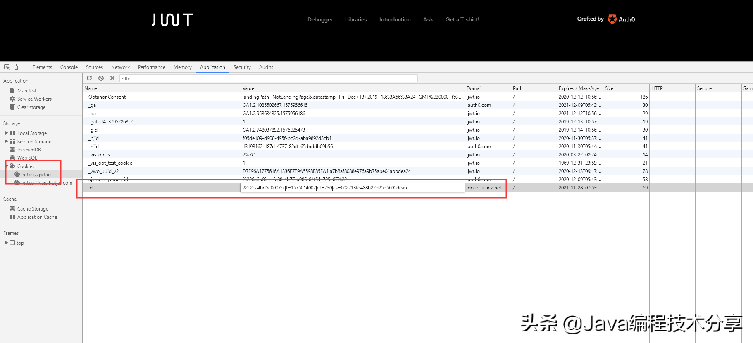Click the refresh cookies icon

[89, 78]
